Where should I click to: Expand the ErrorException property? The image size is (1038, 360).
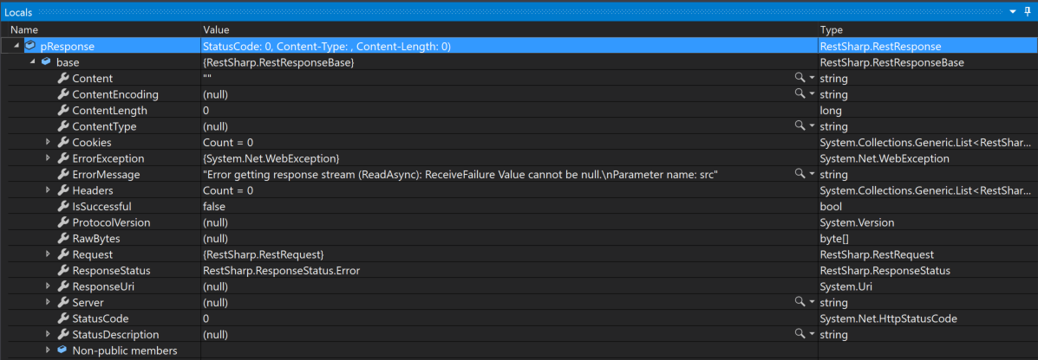coord(48,157)
